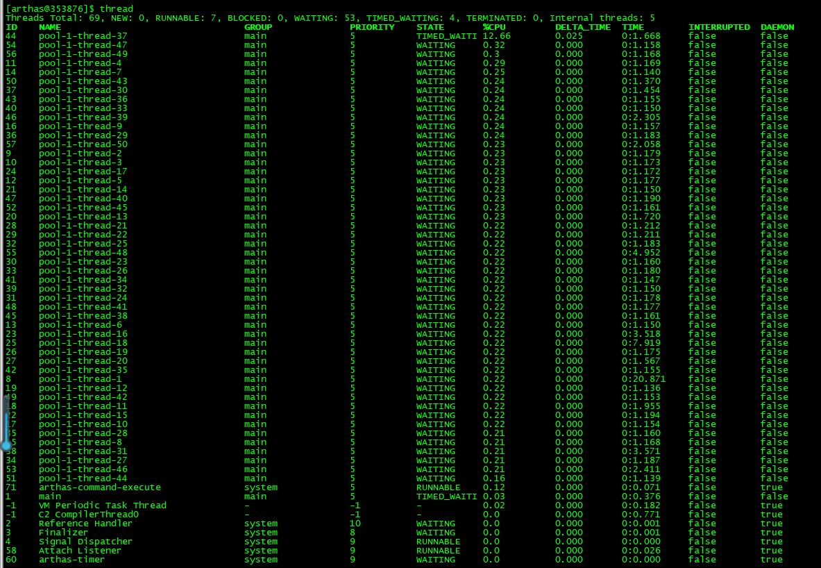Image resolution: width=821 pixels, height=568 pixels.
Task: Click the DELTA_TIME column header
Action: (583, 27)
